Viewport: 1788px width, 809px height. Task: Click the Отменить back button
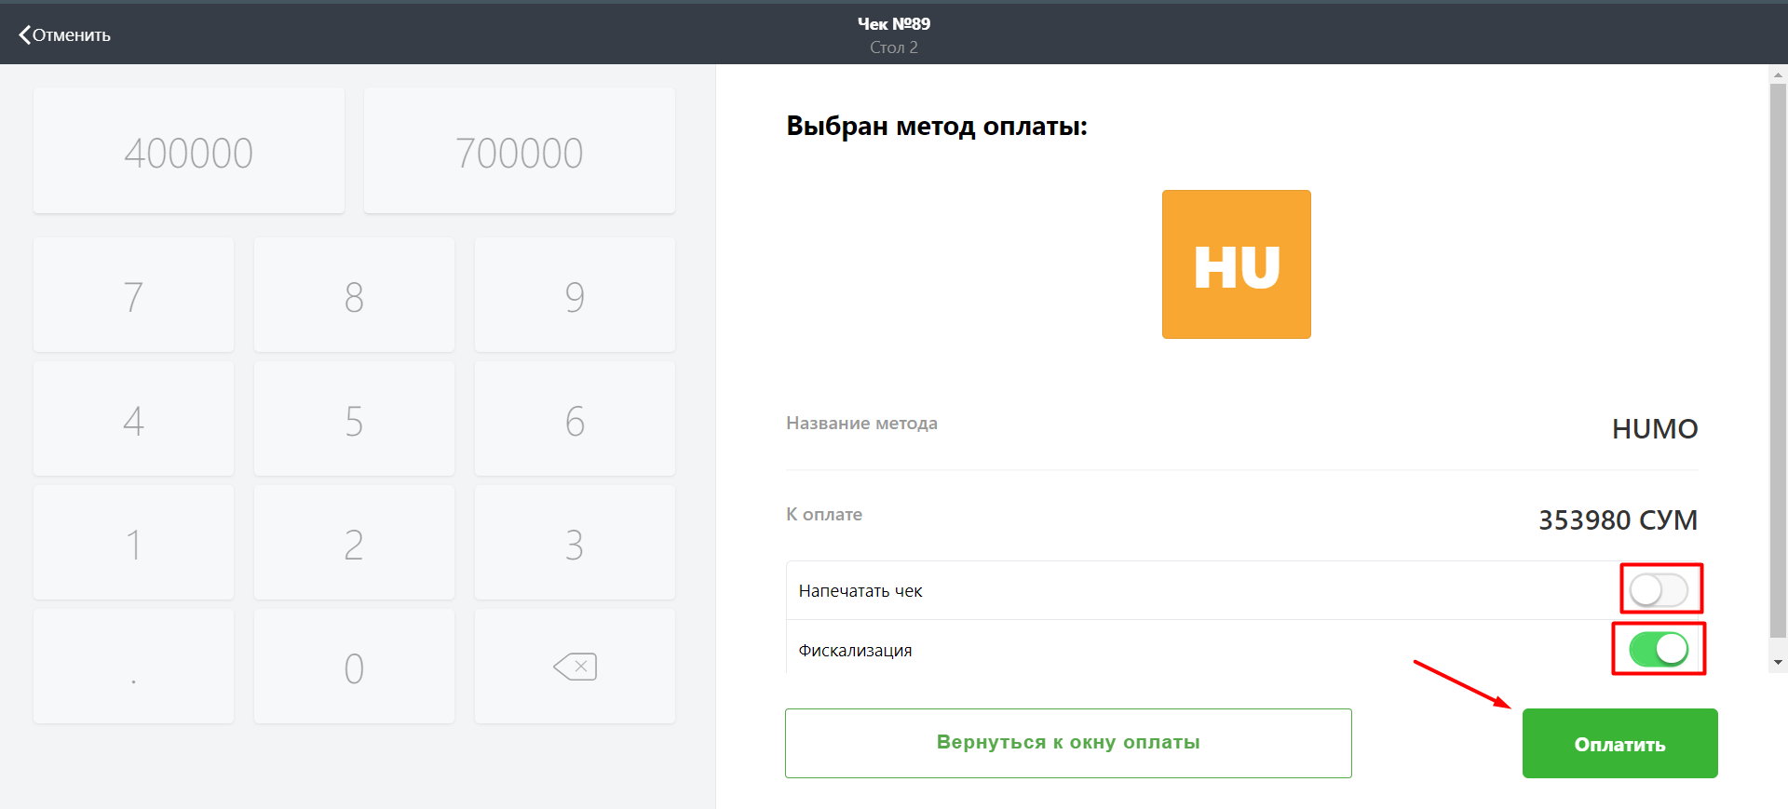(64, 35)
